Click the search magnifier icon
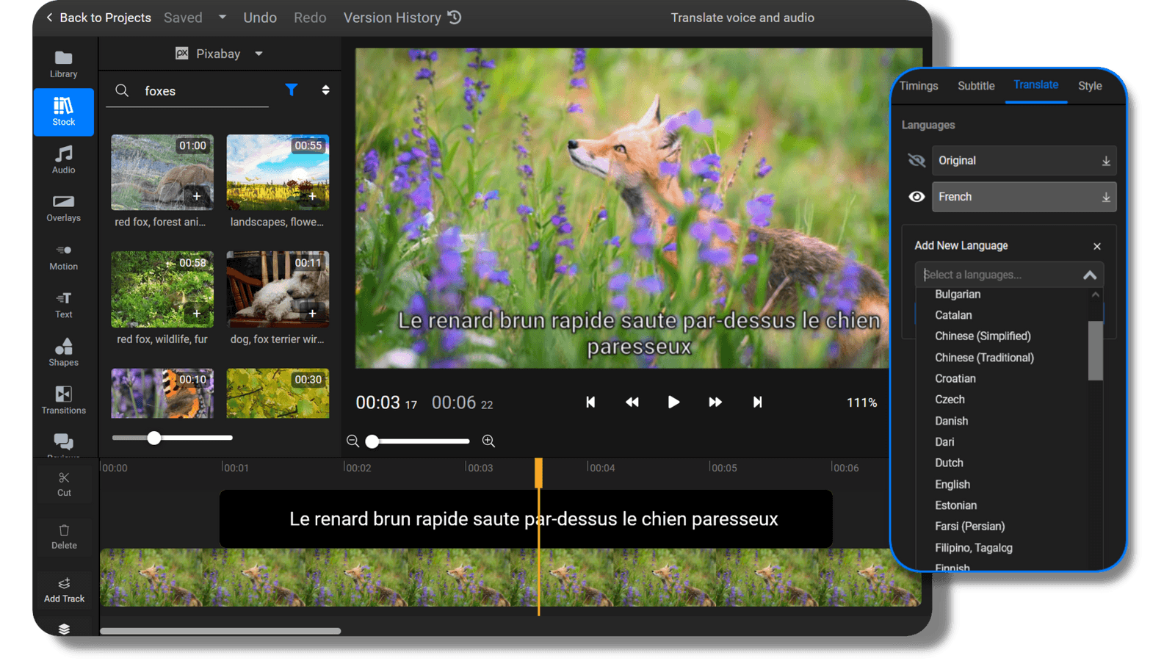The height and width of the screenshot is (661, 1175). [x=122, y=90]
